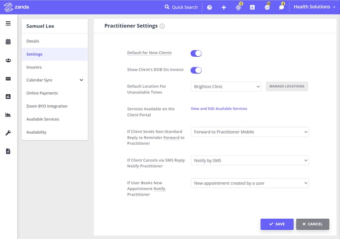This screenshot has height=239, width=340.
Task: Open the Brighton Clinic location dropdown
Action: tap(226, 87)
